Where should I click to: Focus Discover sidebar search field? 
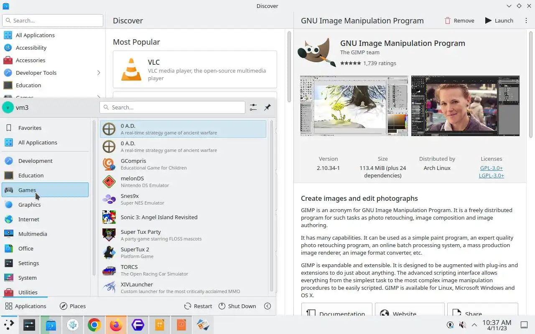53,20
